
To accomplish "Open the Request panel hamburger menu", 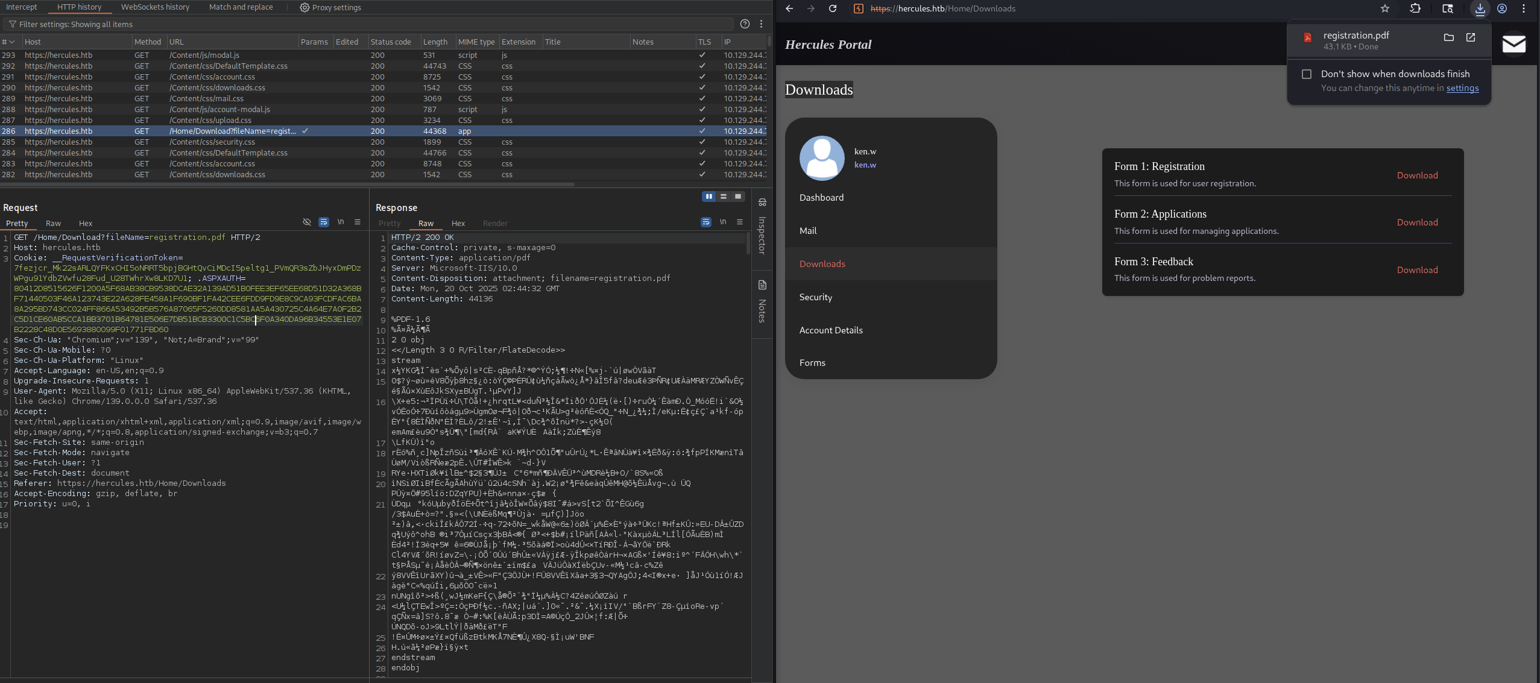I will pos(358,222).
